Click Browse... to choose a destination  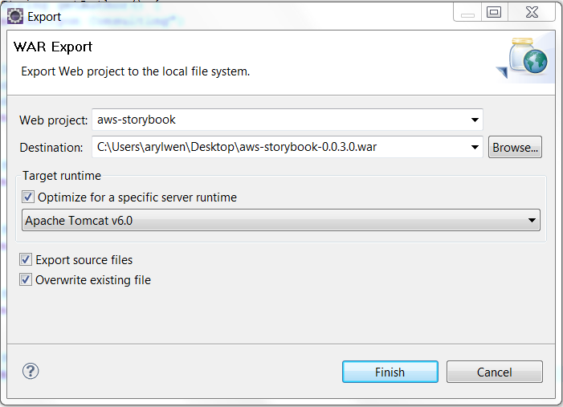[x=516, y=148]
